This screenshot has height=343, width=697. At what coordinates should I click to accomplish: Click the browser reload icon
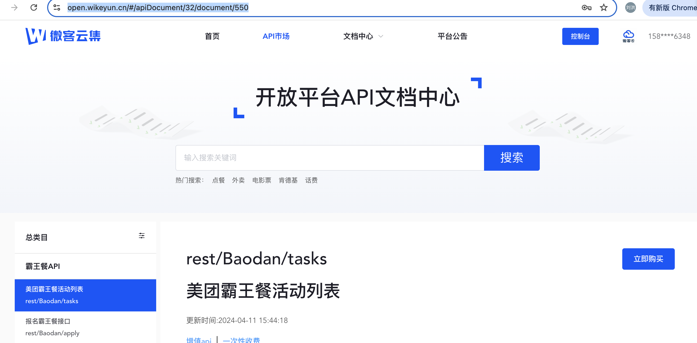33,7
